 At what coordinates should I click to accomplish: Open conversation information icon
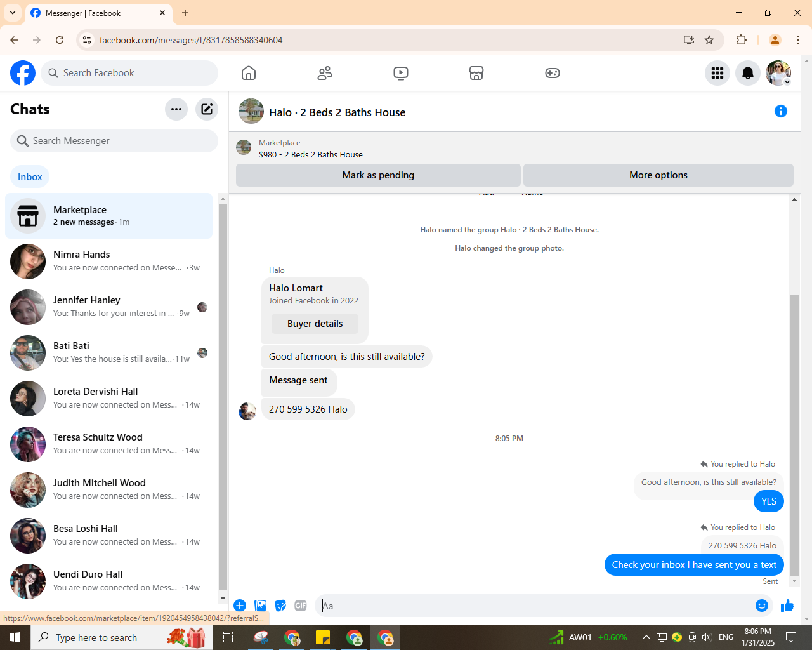click(781, 112)
